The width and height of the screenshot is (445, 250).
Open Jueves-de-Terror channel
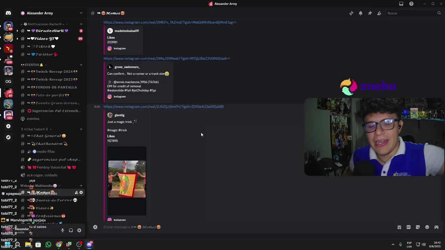(x=51, y=200)
